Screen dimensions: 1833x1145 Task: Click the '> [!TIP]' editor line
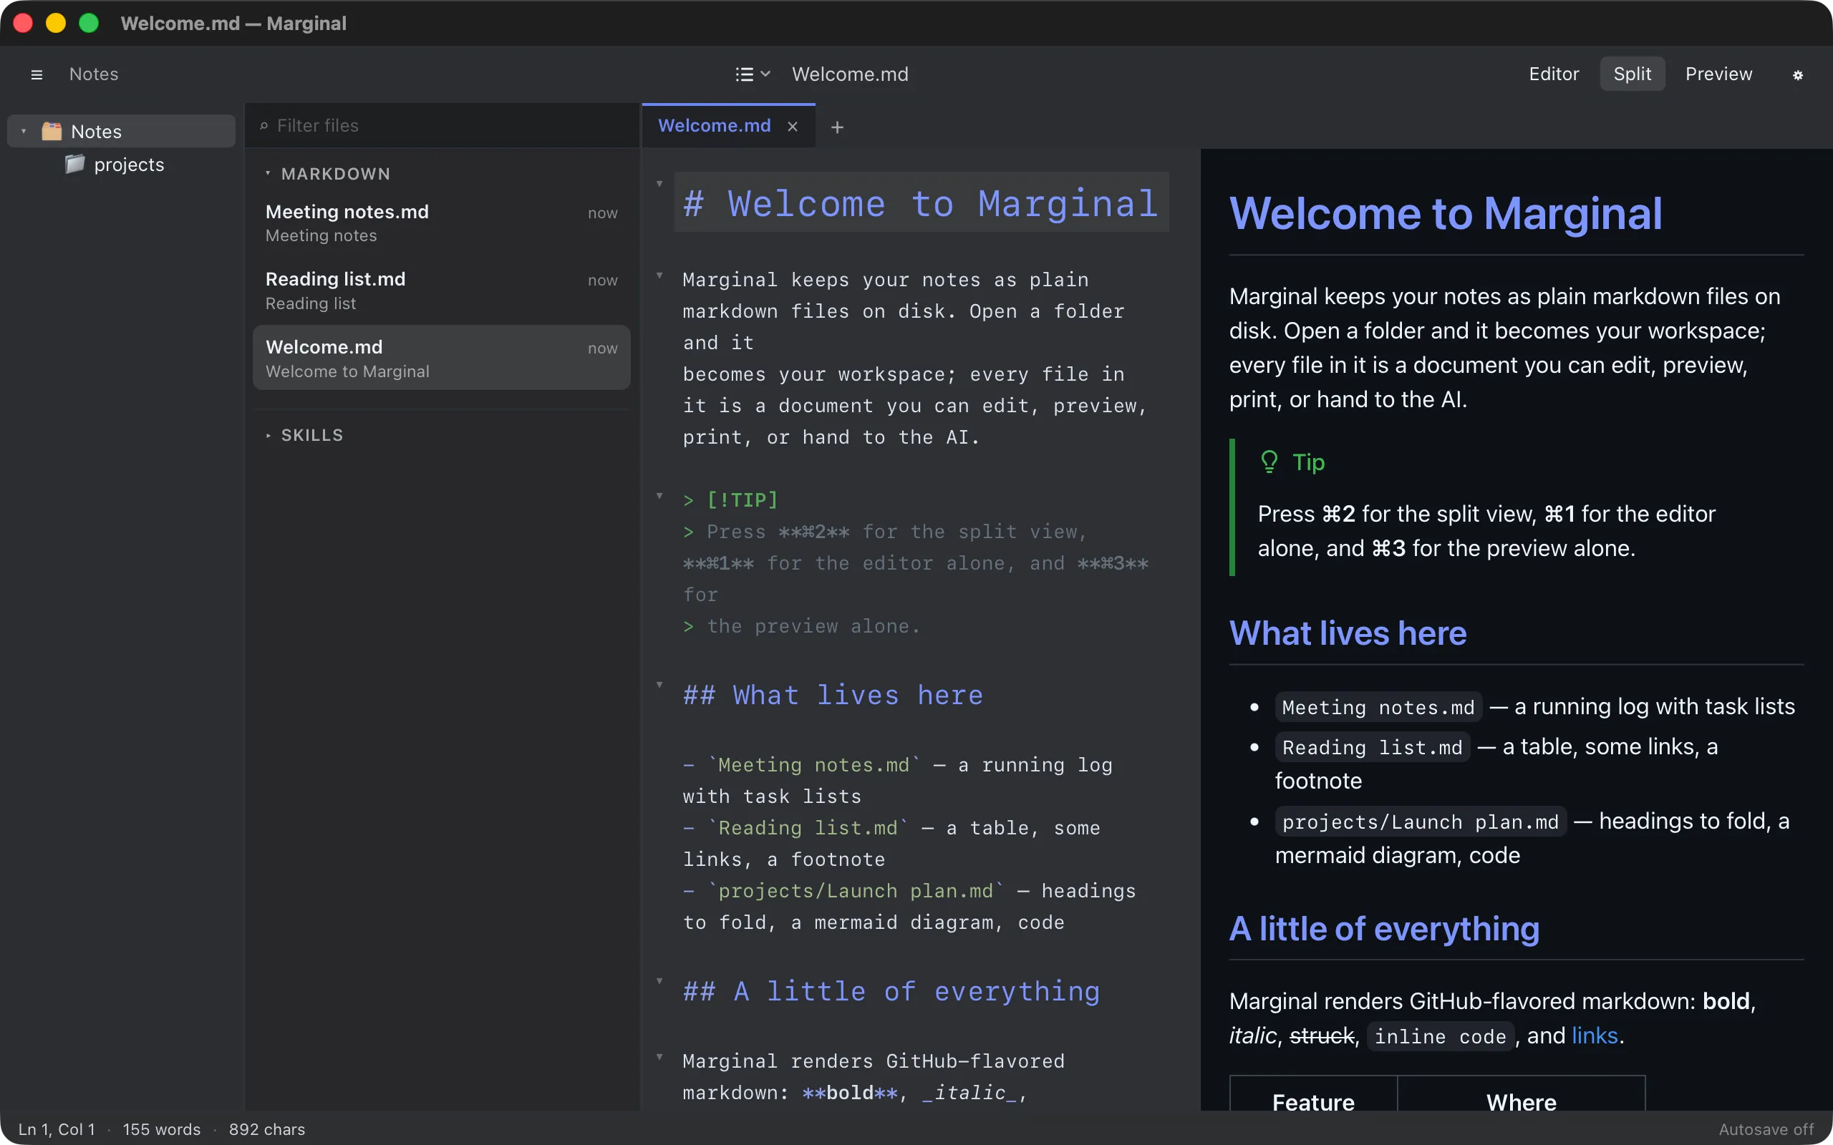[730, 500]
